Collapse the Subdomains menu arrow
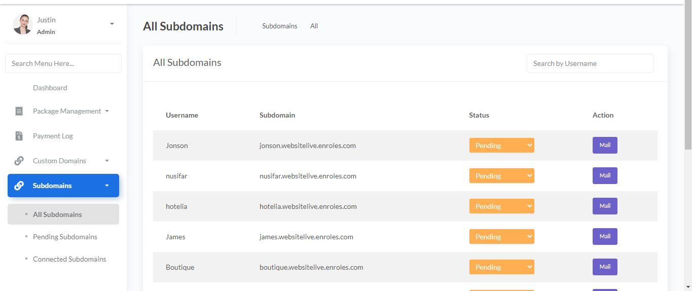 tap(107, 186)
